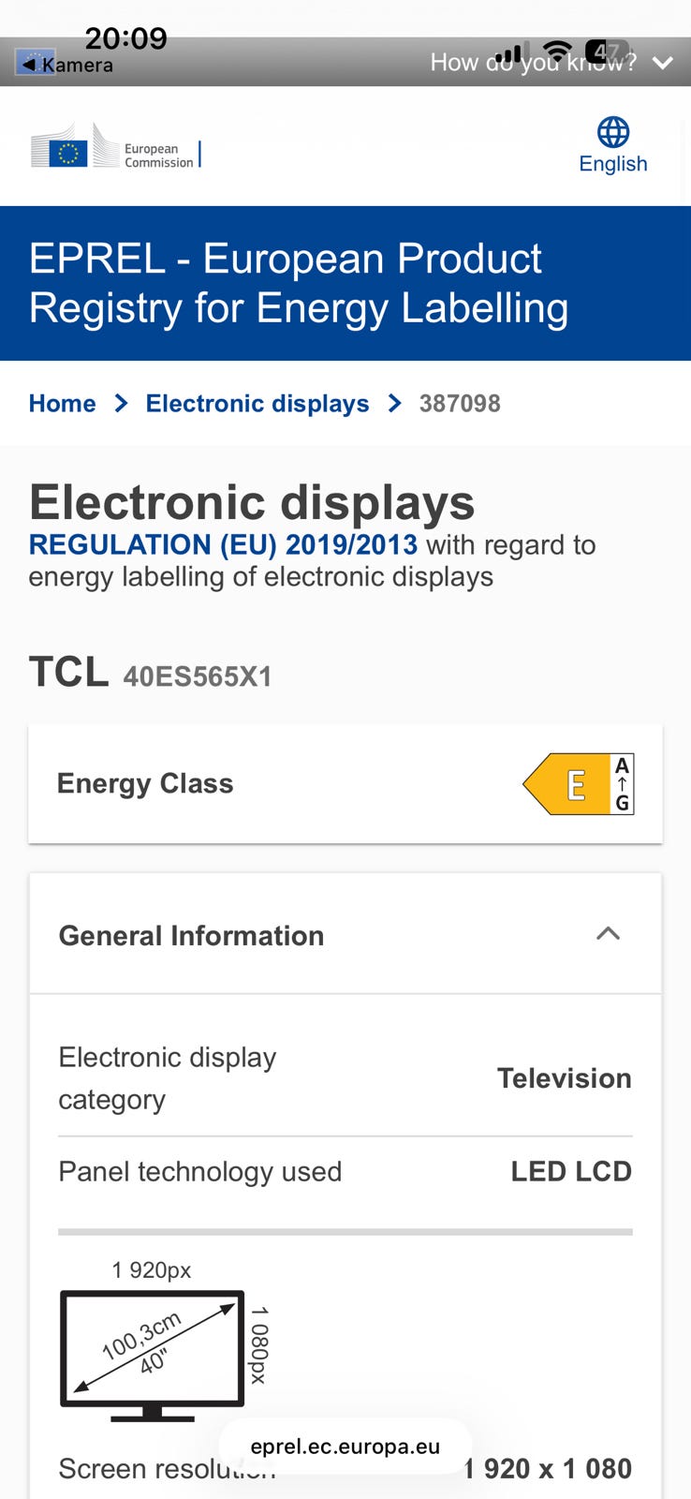Tap the back arrow to Kamera
This screenshot has width=691, height=1499.
(x=30, y=64)
